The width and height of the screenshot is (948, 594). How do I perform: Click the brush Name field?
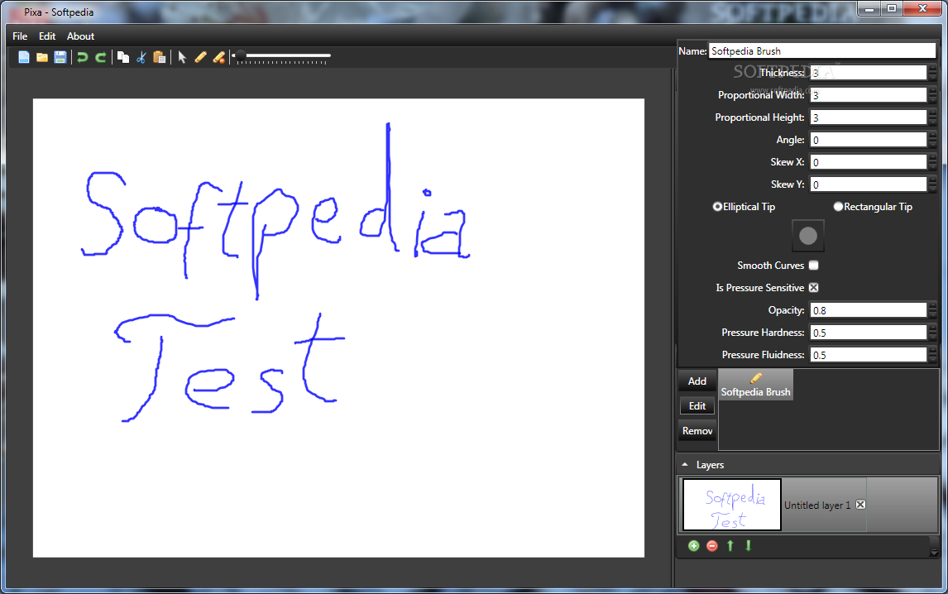point(822,50)
